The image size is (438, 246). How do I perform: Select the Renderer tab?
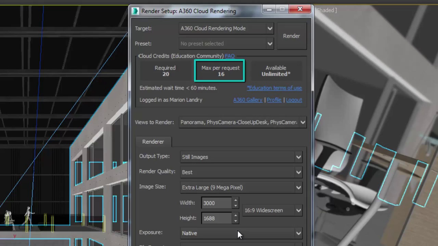pyautogui.click(x=153, y=141)
